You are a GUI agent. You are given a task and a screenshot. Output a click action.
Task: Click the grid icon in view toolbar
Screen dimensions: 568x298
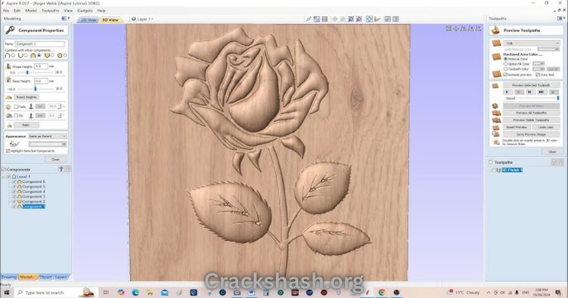point(325,19)
